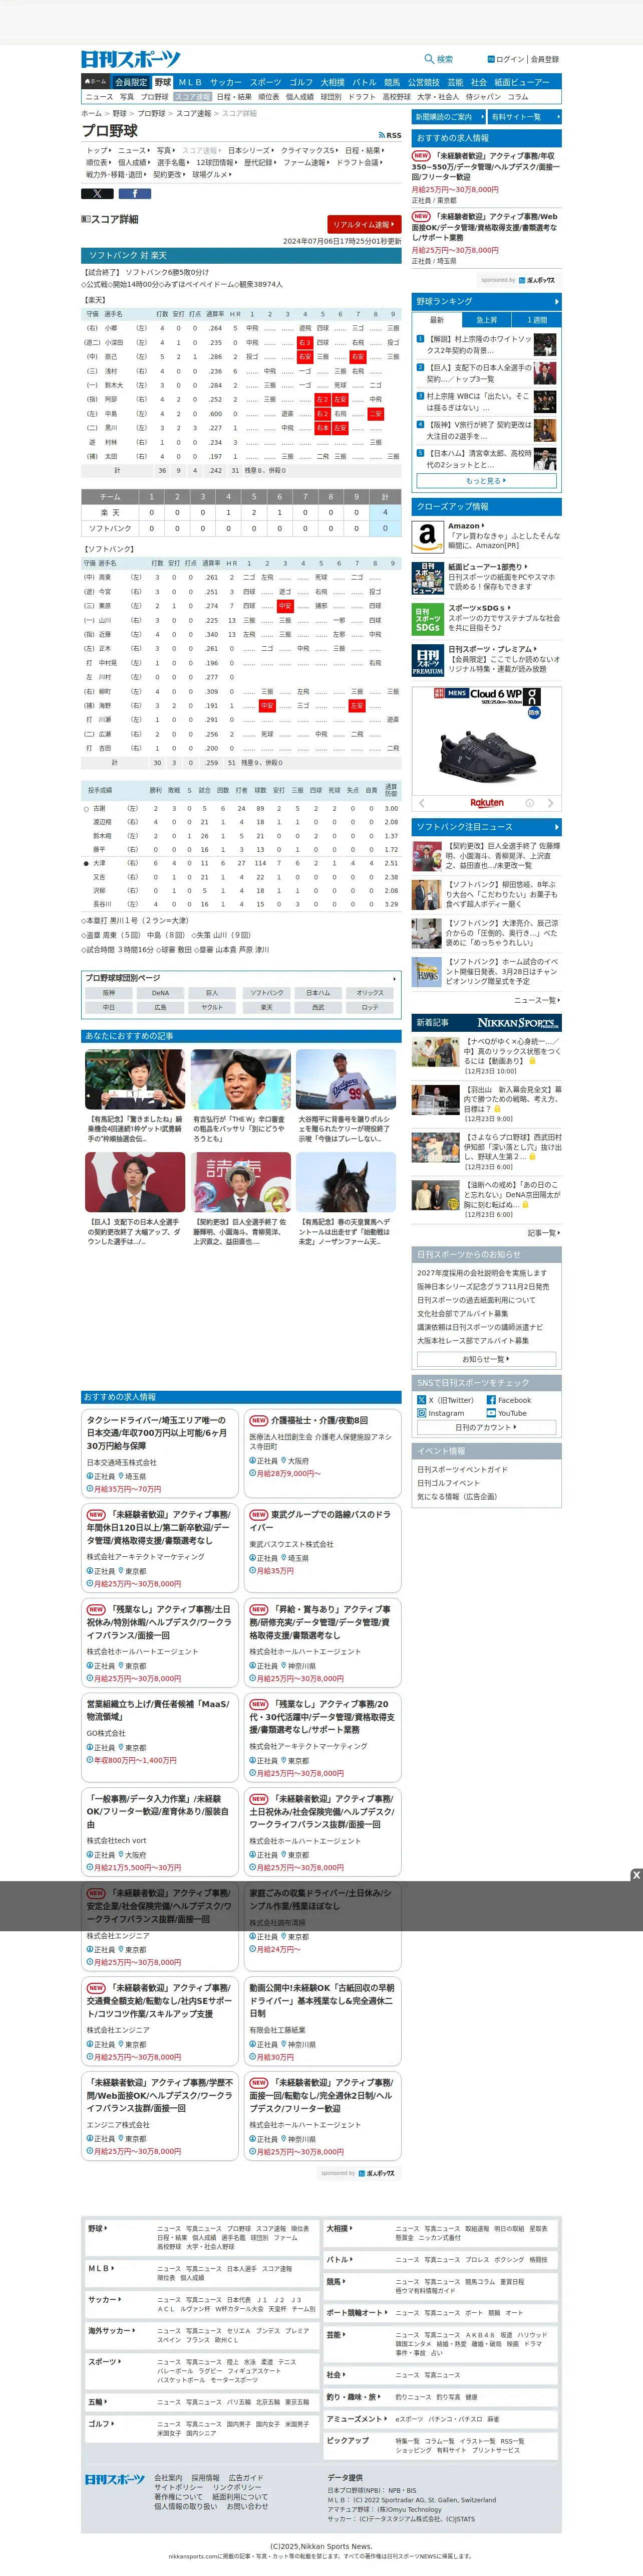Switch ranking to the 最新 tab
Image resolution: width=643 pixels, height=2576 pixels.
point(436,320)
